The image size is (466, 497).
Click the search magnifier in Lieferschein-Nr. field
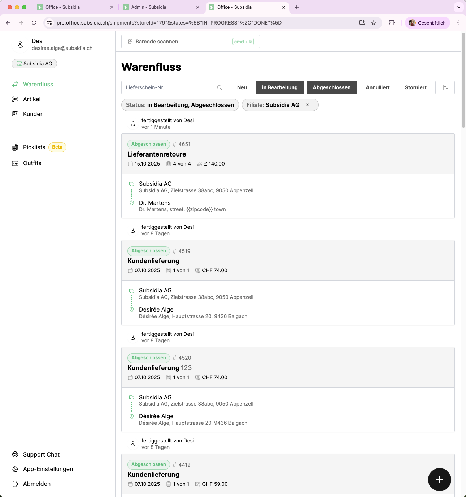219,87
